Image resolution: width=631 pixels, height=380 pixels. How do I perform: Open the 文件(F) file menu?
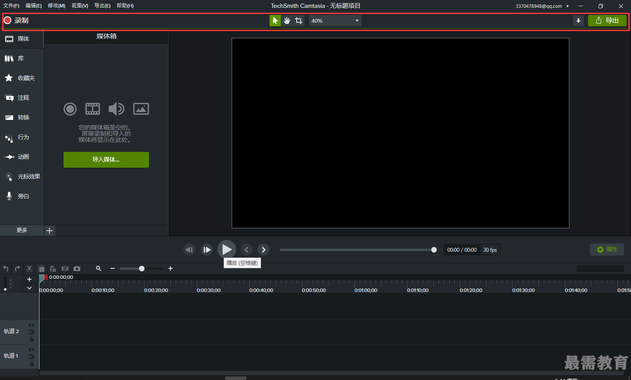click(11, 6)
